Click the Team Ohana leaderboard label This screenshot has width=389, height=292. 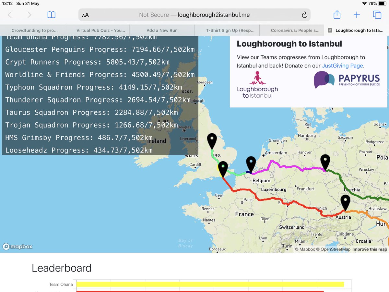coord(61,285)
